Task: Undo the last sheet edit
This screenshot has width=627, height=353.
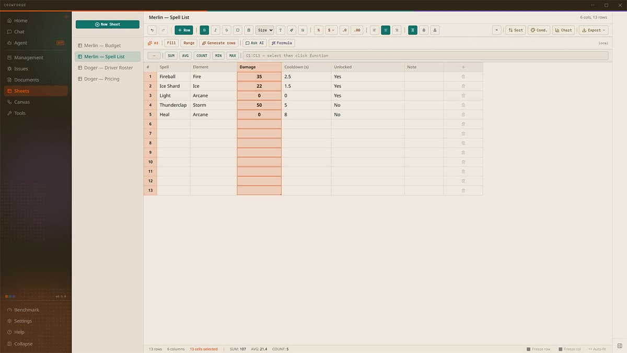Action: coord(152,30)
